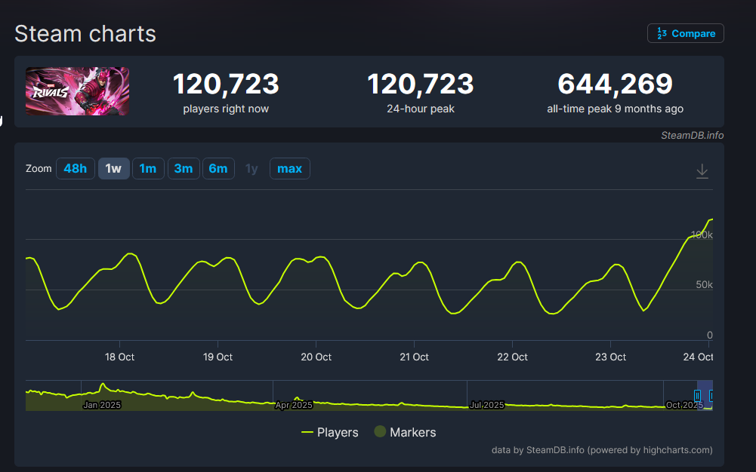Click the 50k y-axis label
The width and height of the screenshot is (756, 472).
click(704, 285)
